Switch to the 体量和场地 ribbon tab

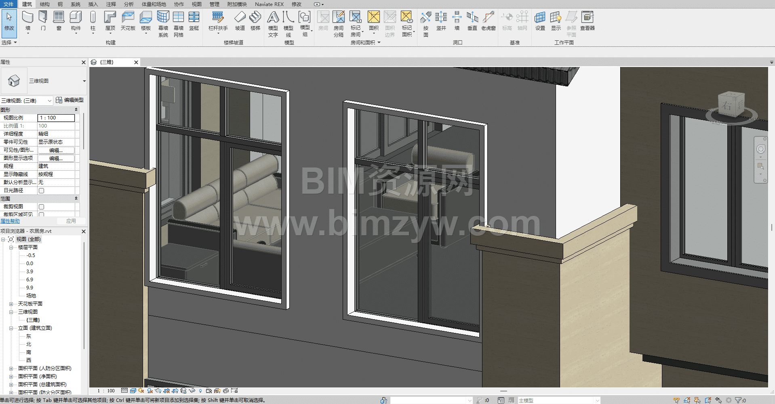tap(154, 4)
